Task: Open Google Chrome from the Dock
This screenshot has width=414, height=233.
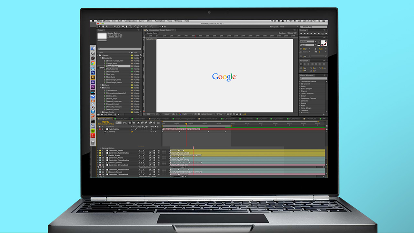Action: [93, 63]
